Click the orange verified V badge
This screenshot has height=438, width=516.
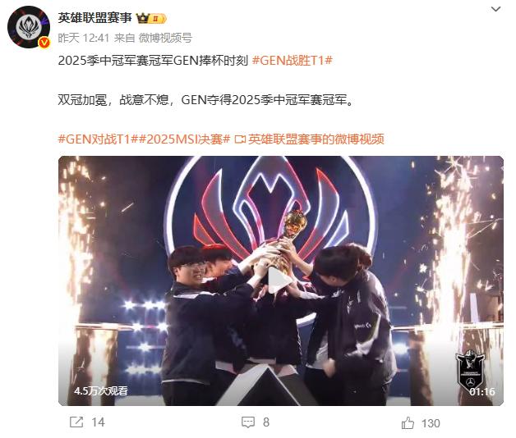[44, 43]
